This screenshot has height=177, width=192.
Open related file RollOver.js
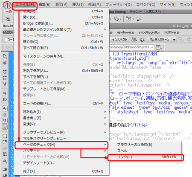pos(172,32)
